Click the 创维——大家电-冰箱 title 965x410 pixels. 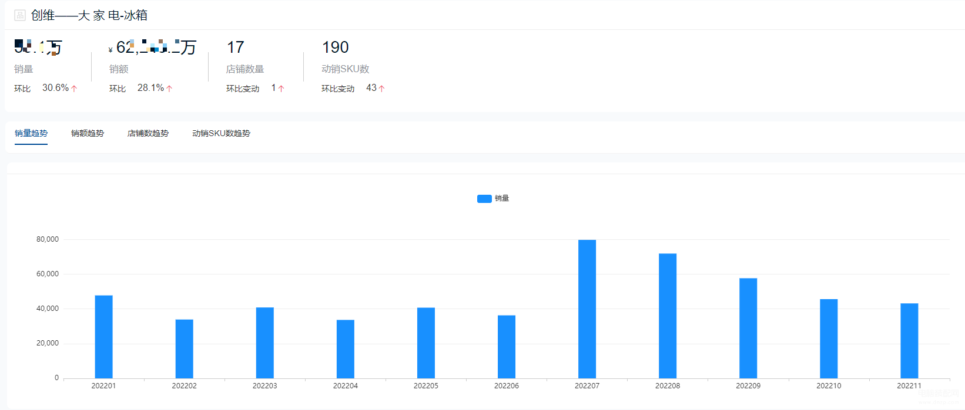coord(89,15)
